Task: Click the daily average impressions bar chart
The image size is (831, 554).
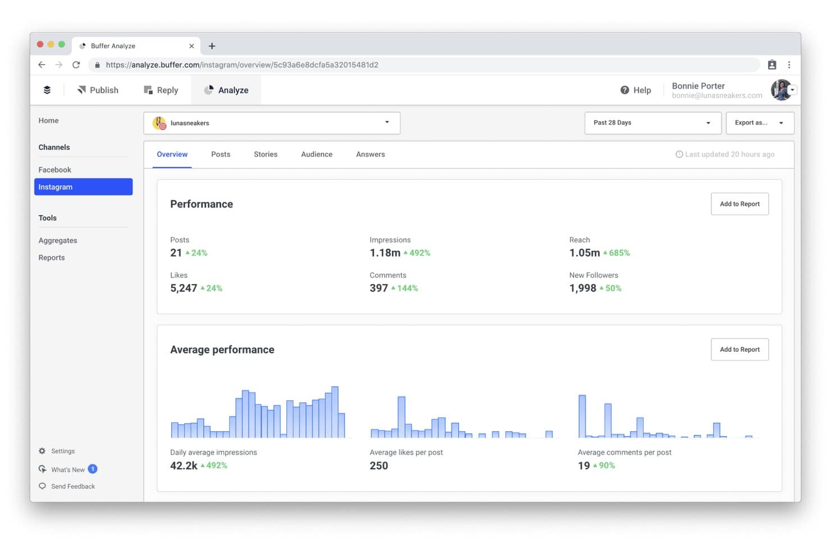Action: click(x=258, y=412)
